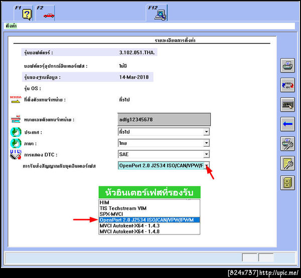Viewport: 301px width, 278px height.
Task: Click the file cabinet icon
Action: coord(287,183)
